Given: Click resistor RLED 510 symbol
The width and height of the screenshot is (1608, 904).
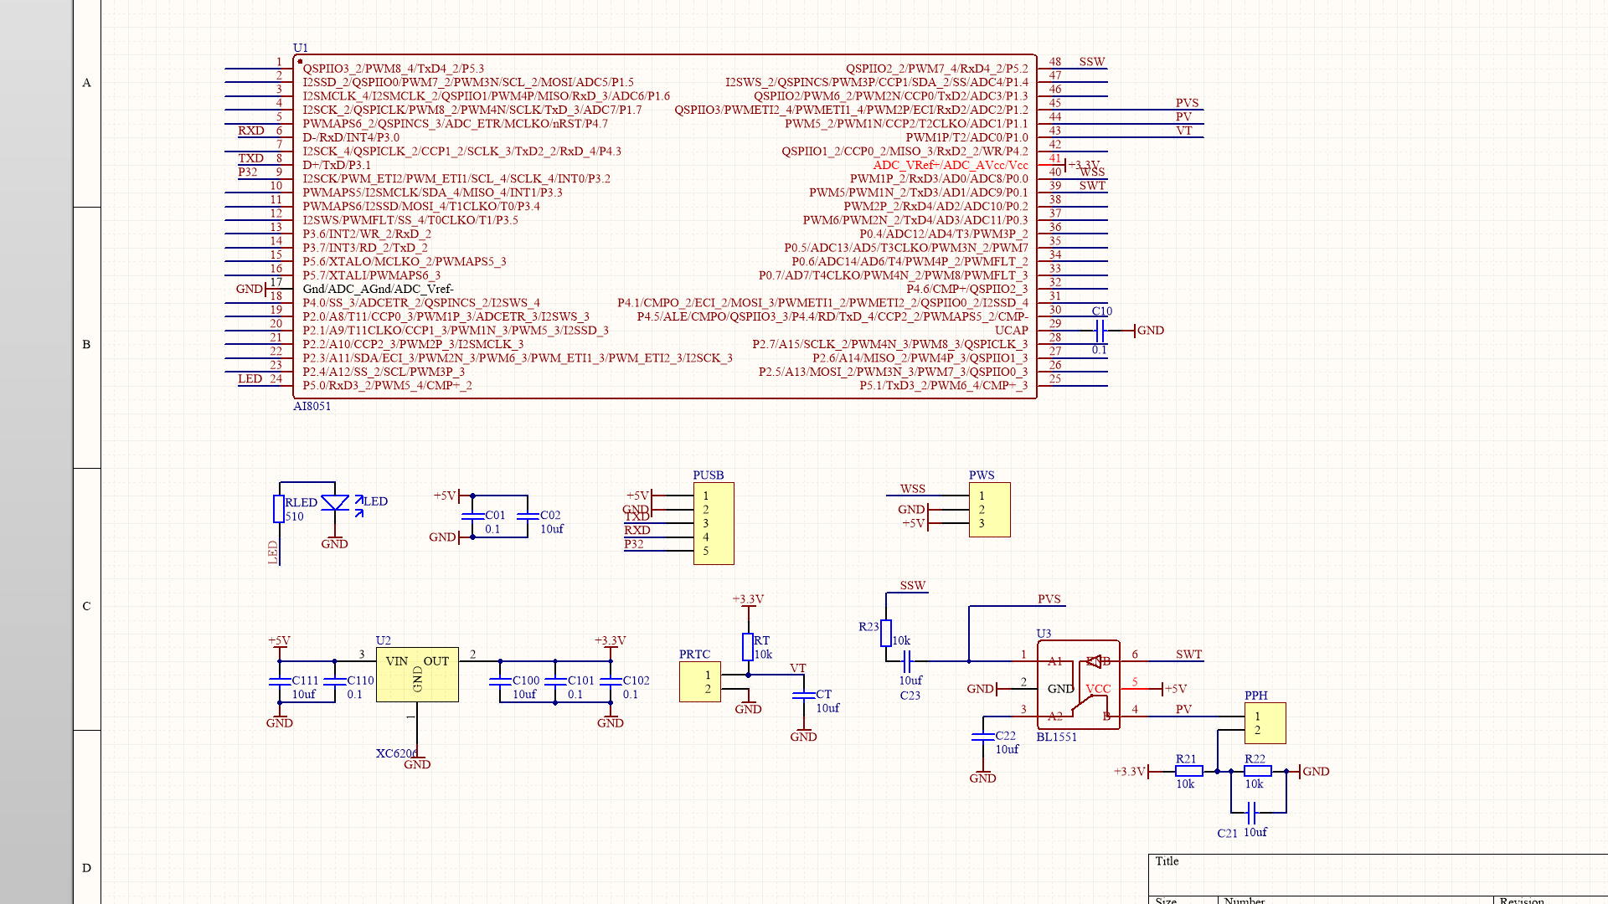Looking at the screenshot, I should (279, 509).
